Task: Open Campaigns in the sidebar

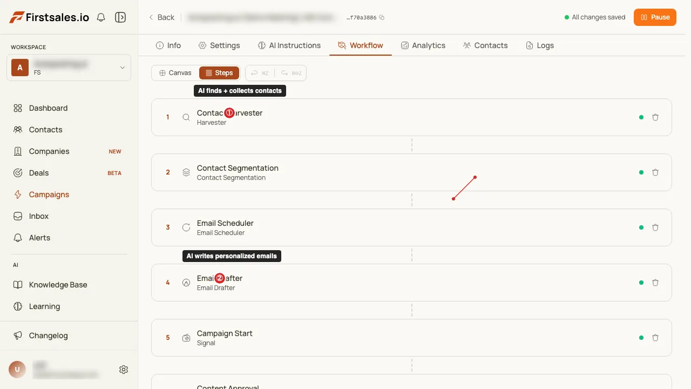Action: point(69,194)
